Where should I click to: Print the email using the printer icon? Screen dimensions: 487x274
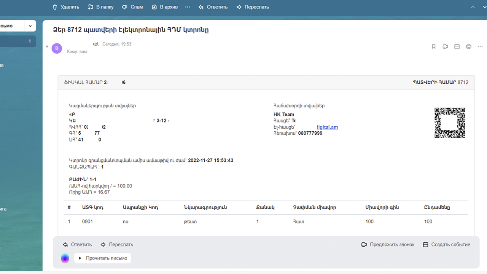point(468,46)
